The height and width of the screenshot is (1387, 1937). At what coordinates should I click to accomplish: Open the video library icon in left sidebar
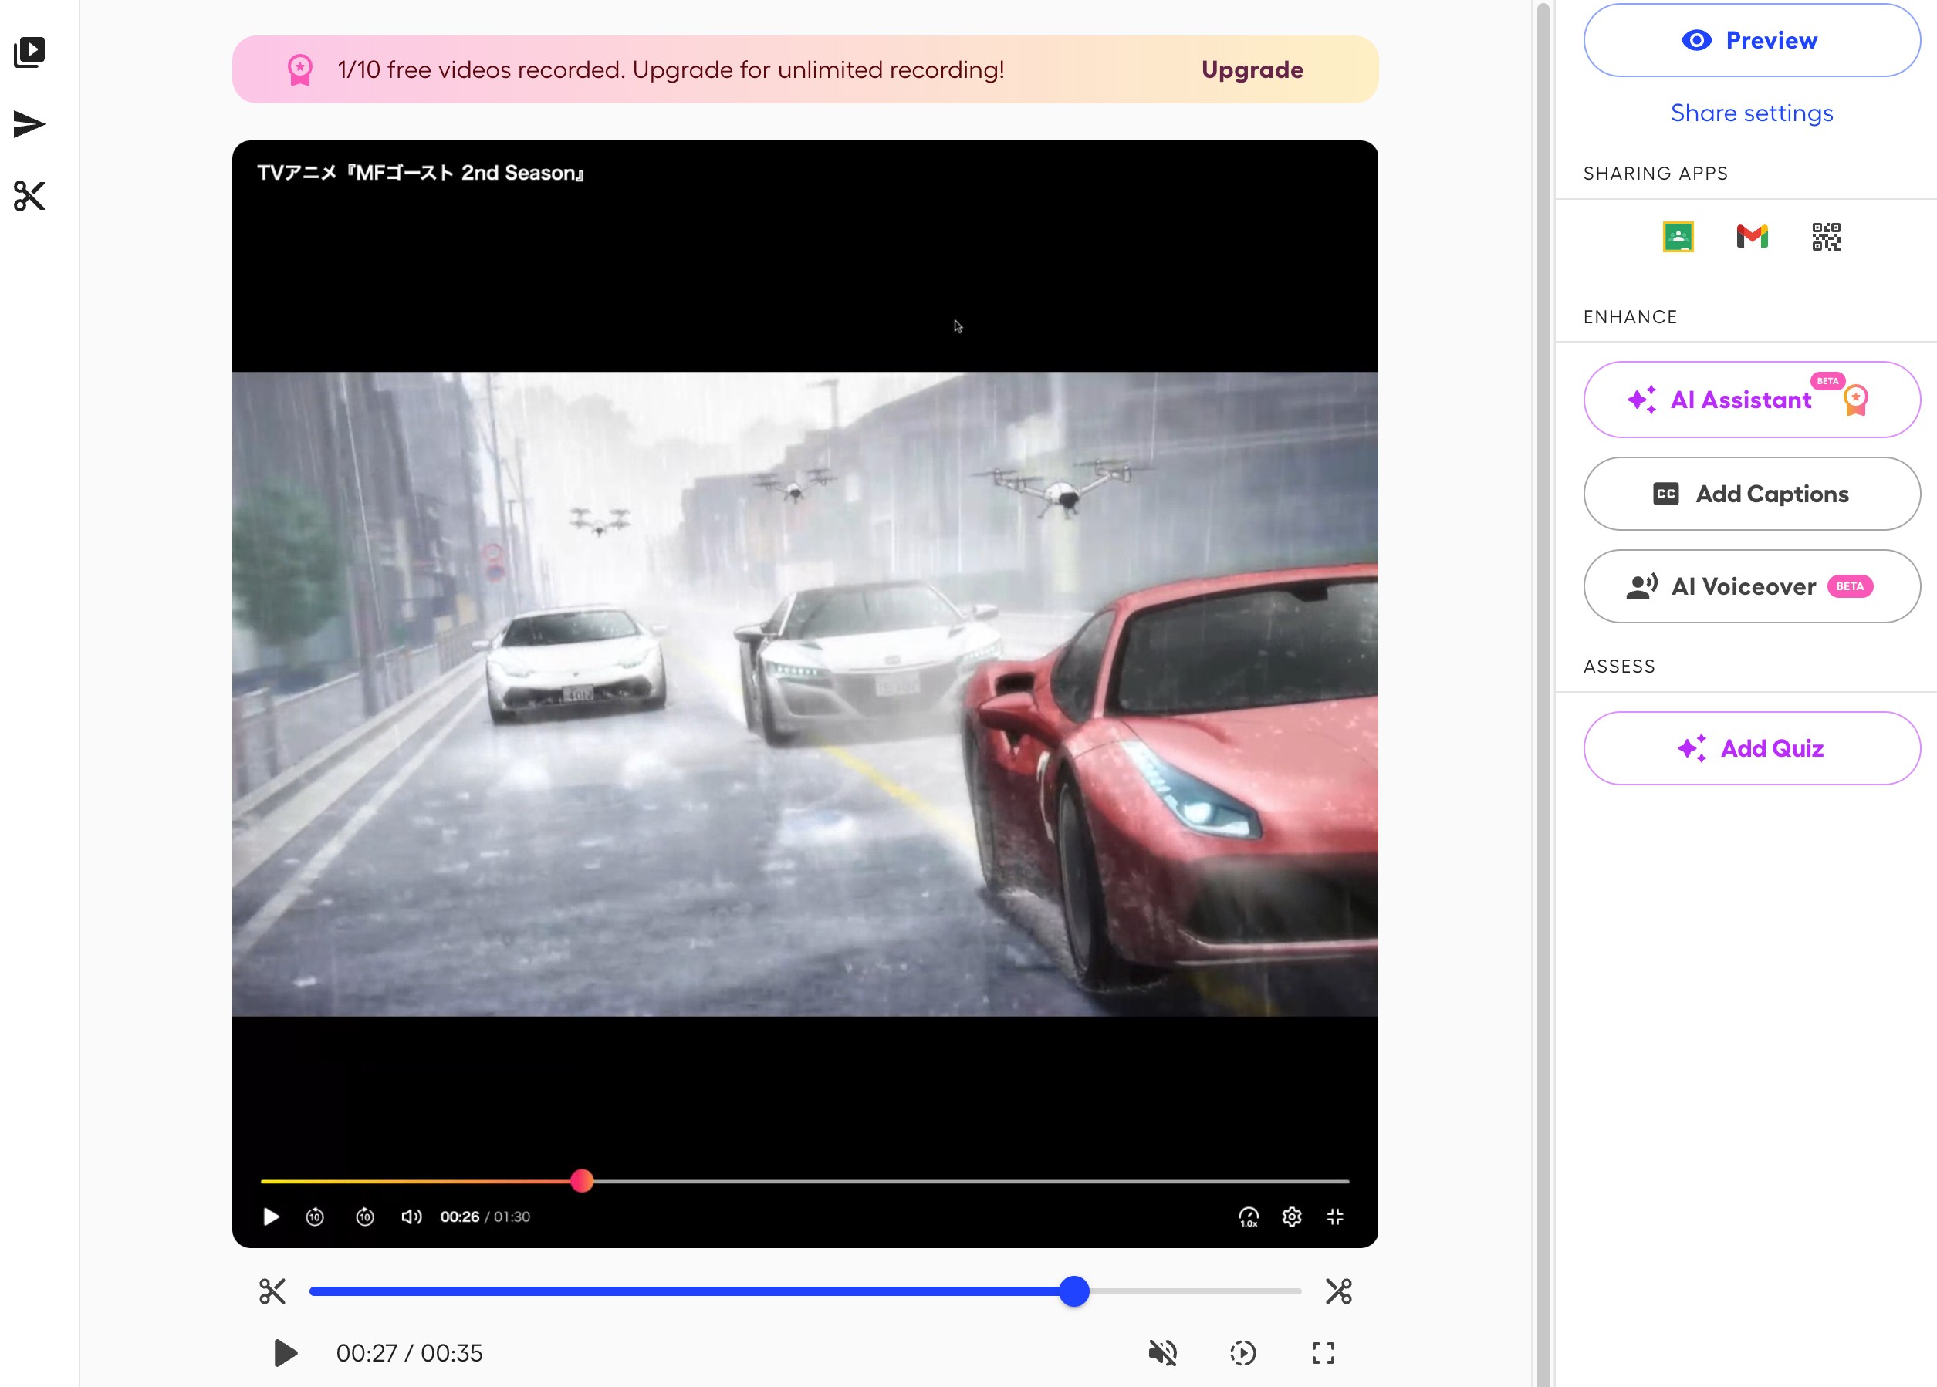[x=29, y=52]
